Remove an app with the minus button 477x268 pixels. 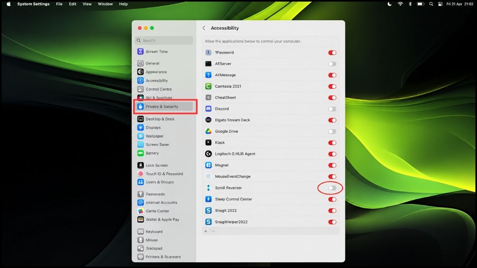click(x=213, y=231)
